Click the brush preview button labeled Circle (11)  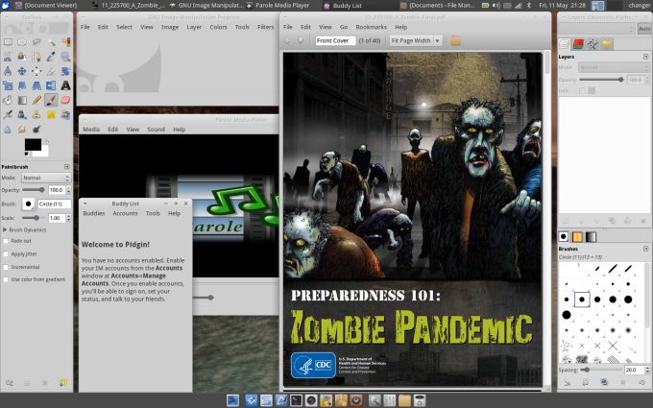click(x=28, y=204)
